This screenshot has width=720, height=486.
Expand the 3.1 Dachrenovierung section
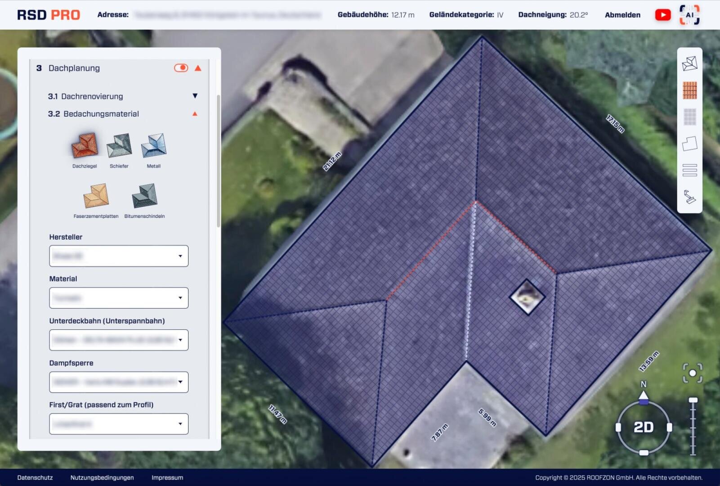(195, 95)
